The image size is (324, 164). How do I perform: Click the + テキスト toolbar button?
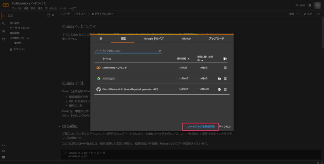pyautogui.click(x=79, y=14)
